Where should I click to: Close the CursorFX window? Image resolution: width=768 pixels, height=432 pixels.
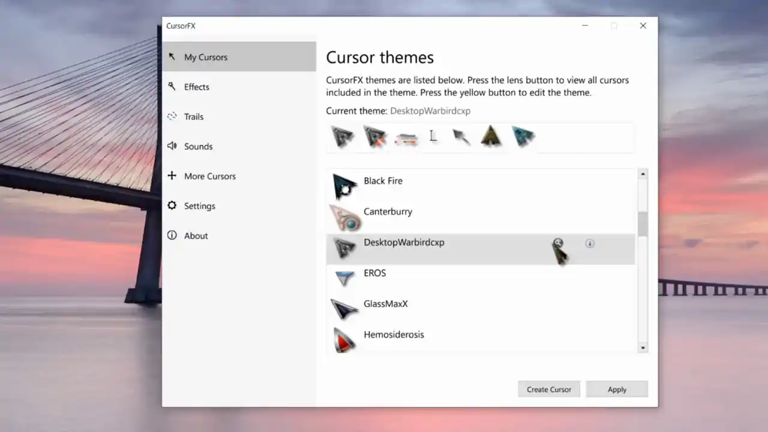(x=643, y=26)
